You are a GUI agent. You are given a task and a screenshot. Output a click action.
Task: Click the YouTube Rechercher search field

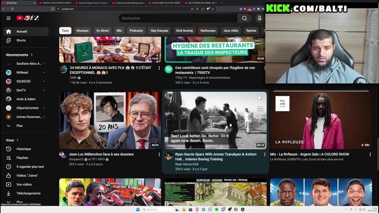click(x=178, y=18)
